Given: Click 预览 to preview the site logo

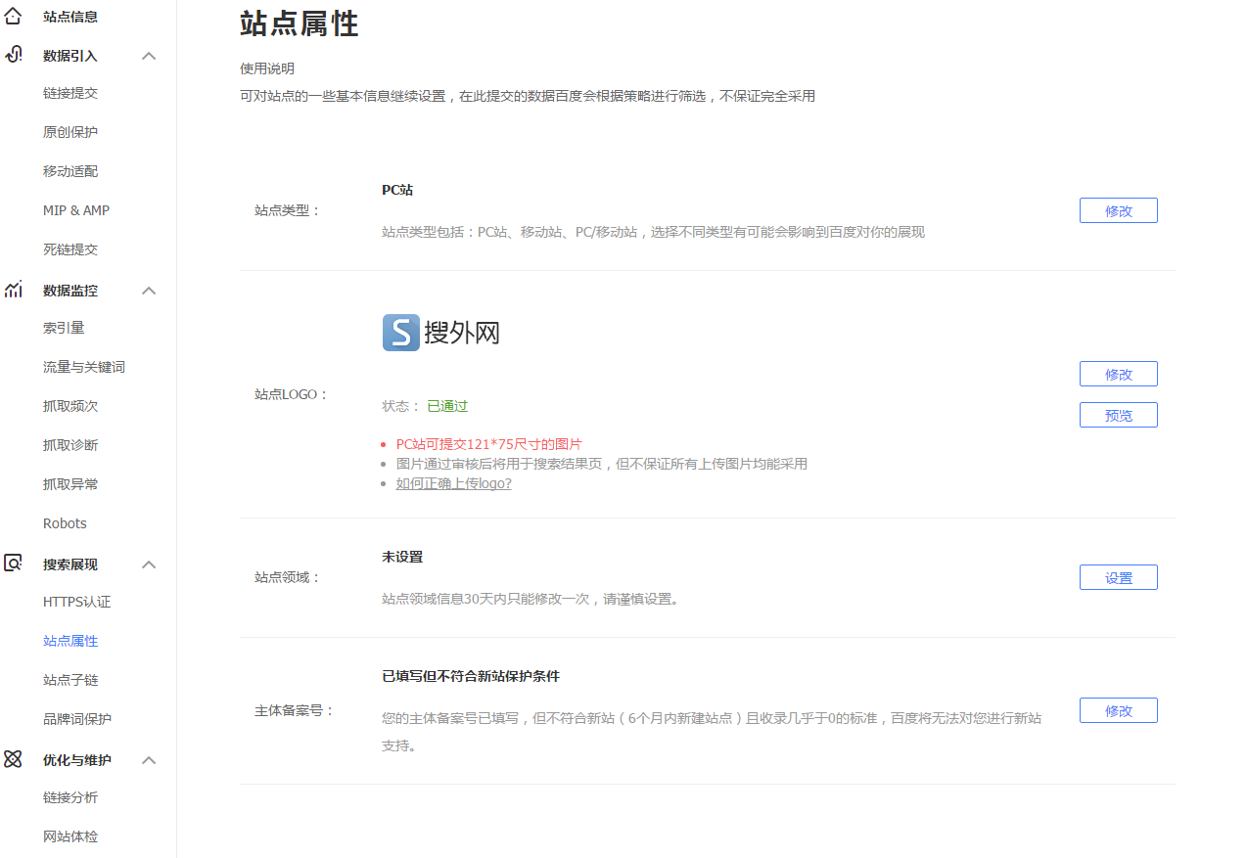Looking at the screenshot, I should pos(1118,414).
